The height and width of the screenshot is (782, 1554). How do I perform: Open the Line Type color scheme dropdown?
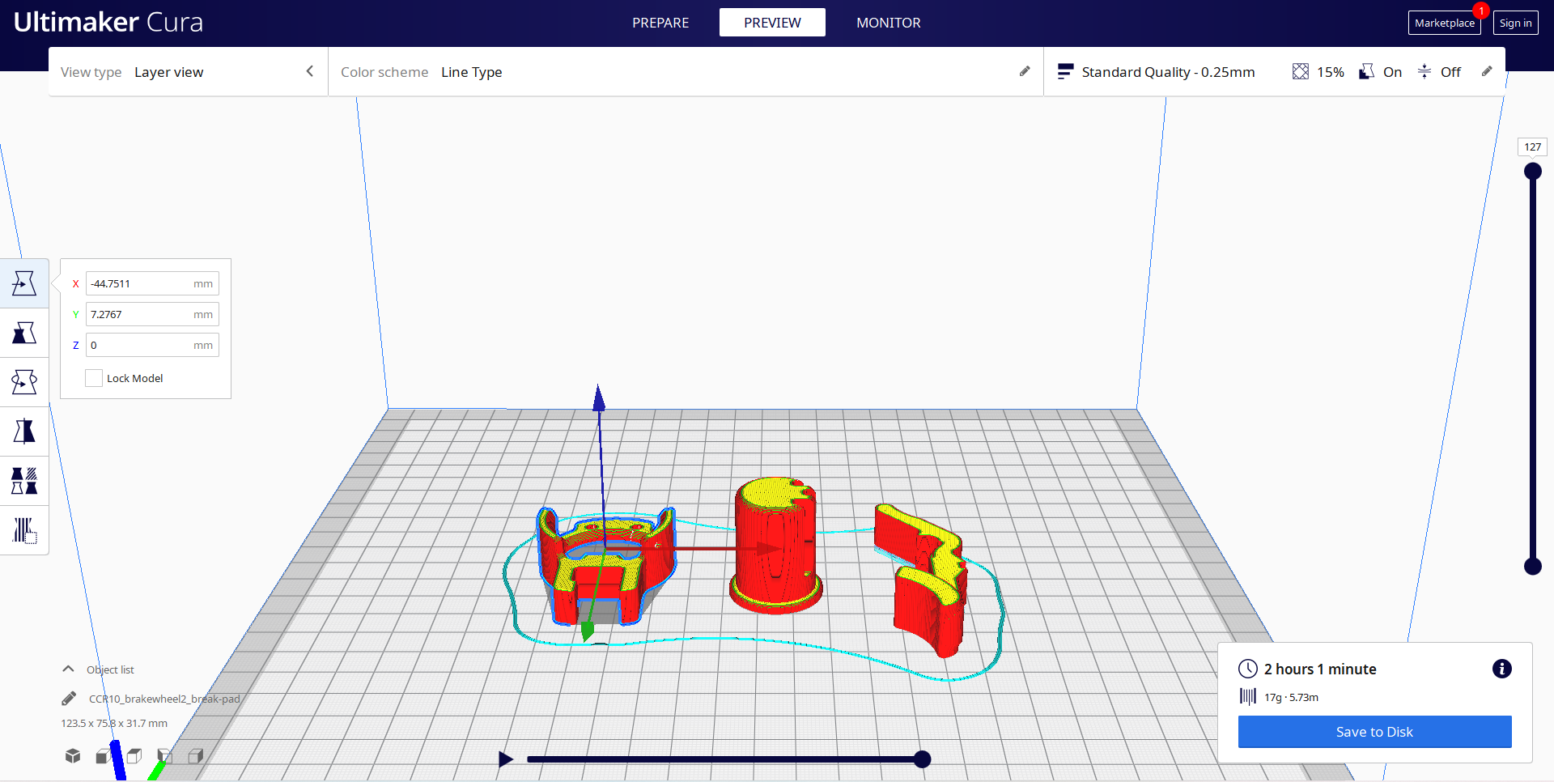(472, 72)
